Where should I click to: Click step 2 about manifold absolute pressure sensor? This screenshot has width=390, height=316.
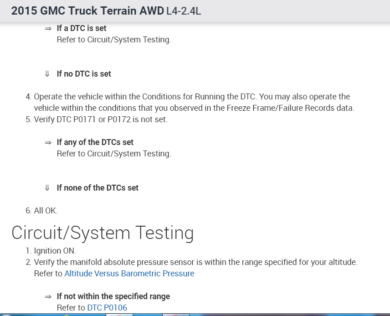(195, 262)
